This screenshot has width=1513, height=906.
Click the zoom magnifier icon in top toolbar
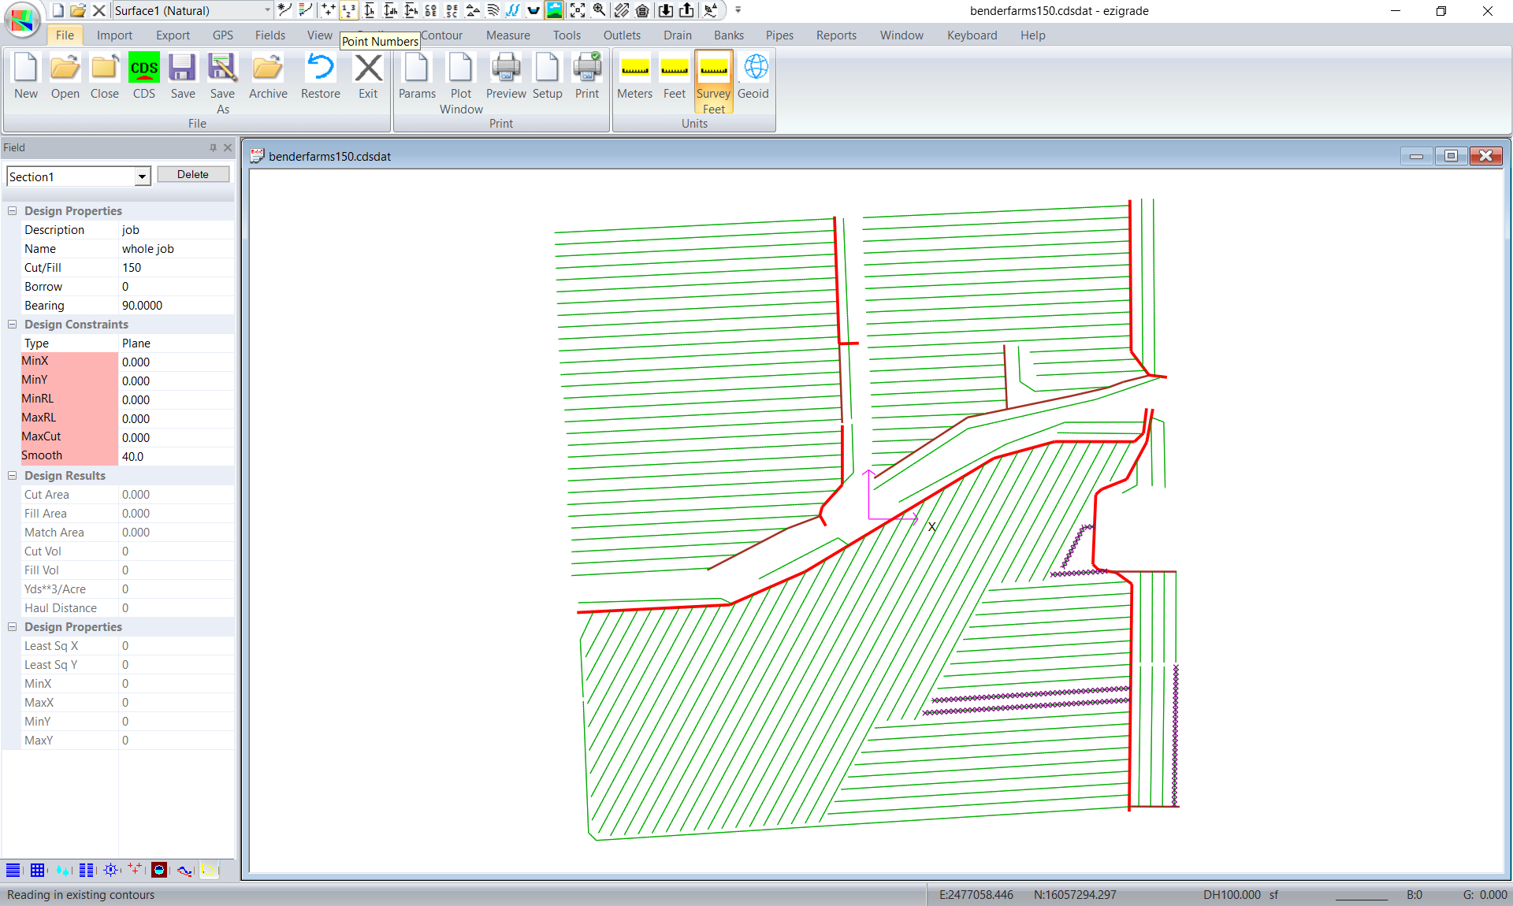coord(600,10)
